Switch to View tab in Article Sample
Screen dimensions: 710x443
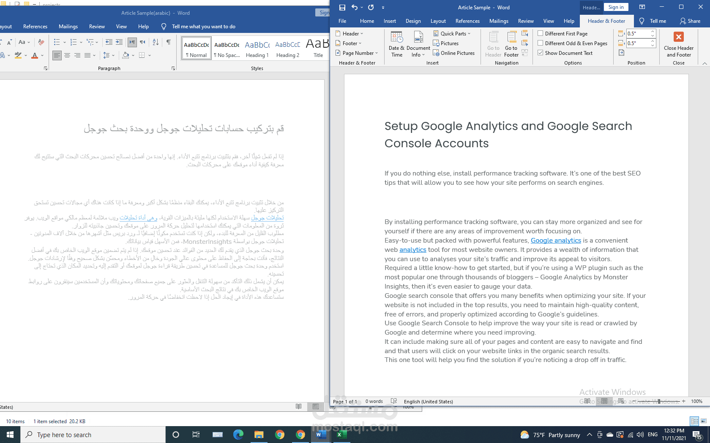tap(549, 21)
